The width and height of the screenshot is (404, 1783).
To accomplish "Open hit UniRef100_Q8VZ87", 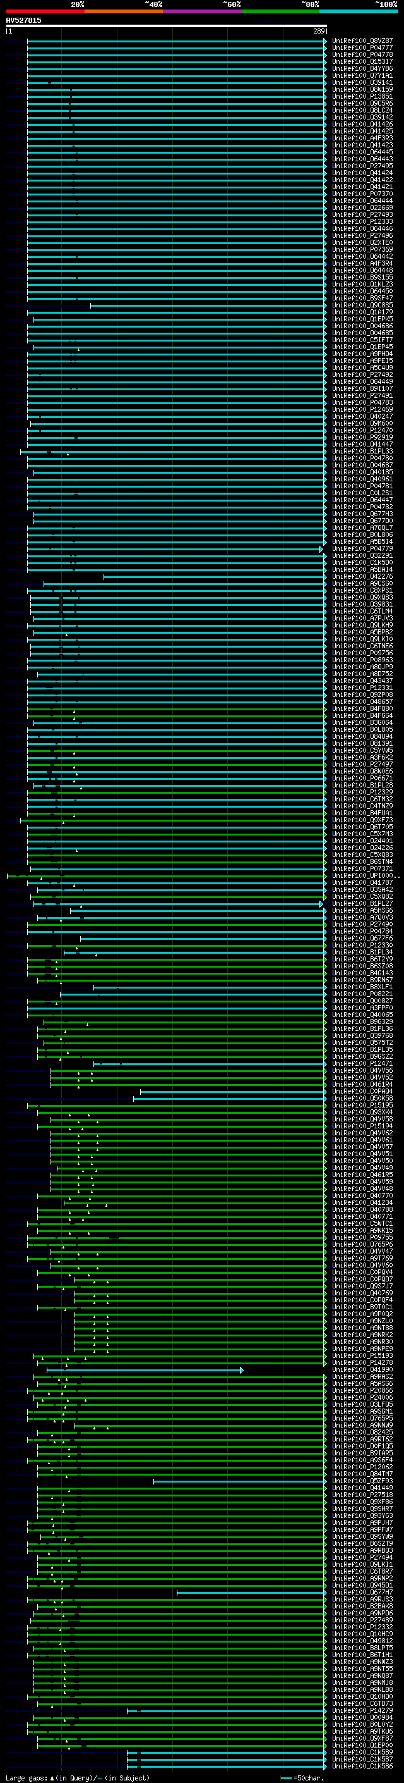I will (362, 41).
